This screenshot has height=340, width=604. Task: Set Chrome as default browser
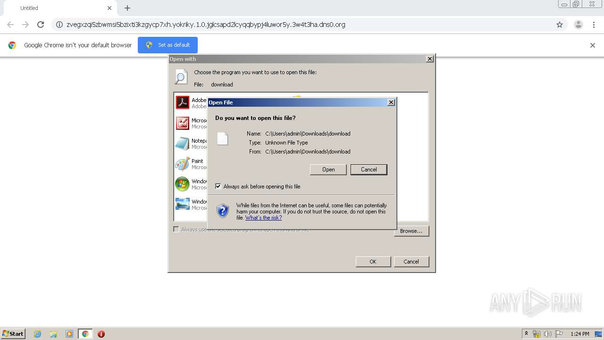[168, 45]
